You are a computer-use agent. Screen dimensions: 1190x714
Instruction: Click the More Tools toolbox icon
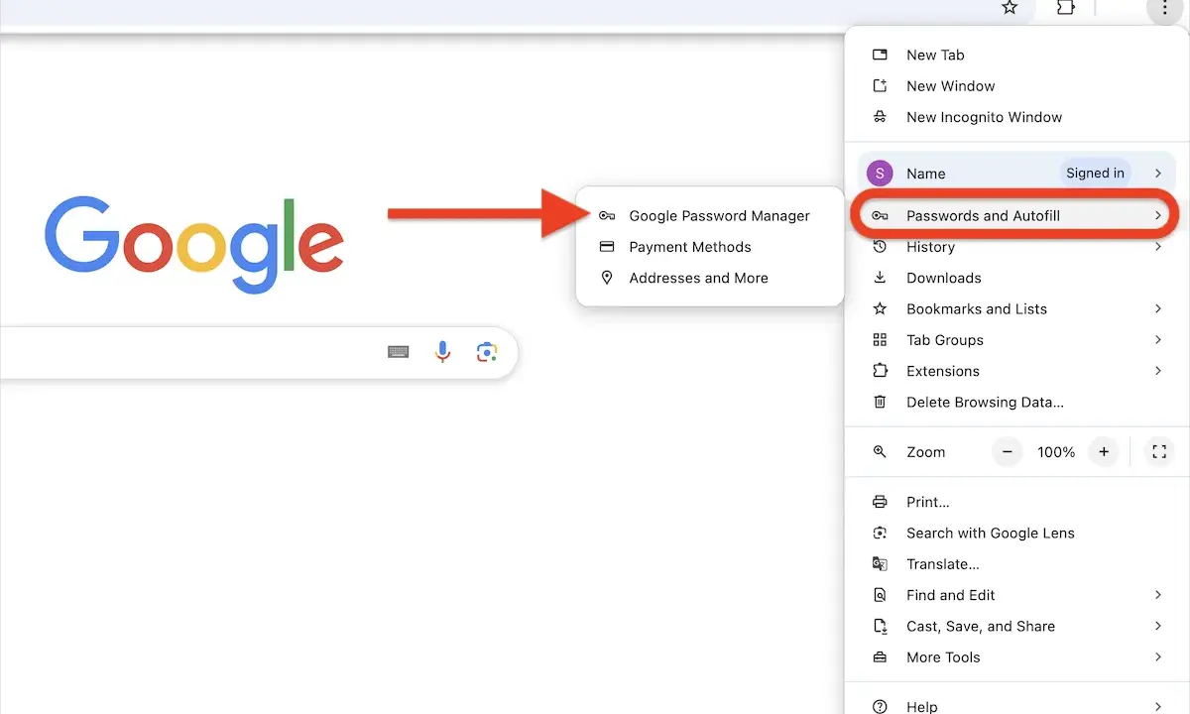coord(880,657)
